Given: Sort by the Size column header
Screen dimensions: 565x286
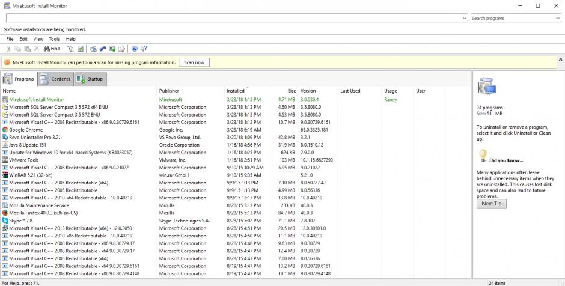Looking at the screenshot, I should coord(284,91).
